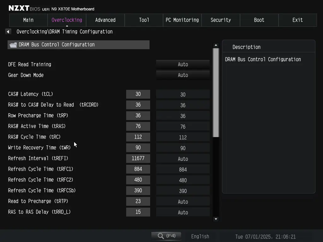The width and height of the screenshot is (323, 242).
Task: Open the DRAM Bus Control Configuration folder
Action: tap(79, 45)
